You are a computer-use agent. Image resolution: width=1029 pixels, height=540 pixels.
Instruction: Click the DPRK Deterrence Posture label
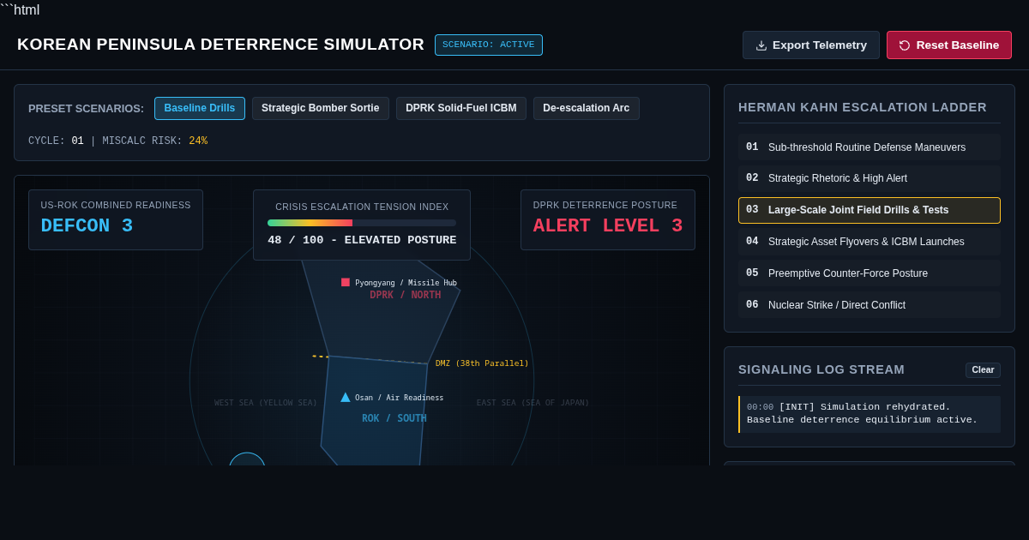605,205
